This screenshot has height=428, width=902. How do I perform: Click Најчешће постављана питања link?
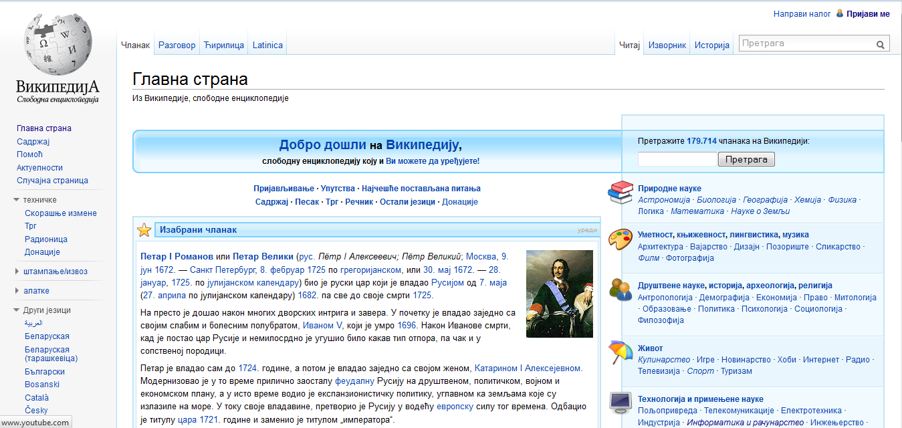tap(421, 189)
